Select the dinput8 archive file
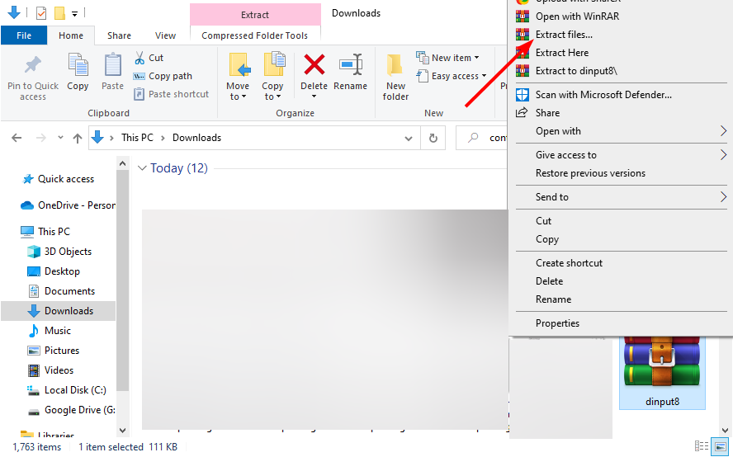Viewport: 733px width, 457px height. click(x=662, y=374)
